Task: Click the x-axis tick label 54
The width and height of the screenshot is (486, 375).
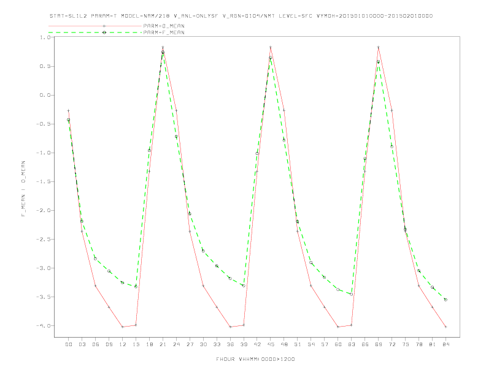Action: tap(311, 344)
